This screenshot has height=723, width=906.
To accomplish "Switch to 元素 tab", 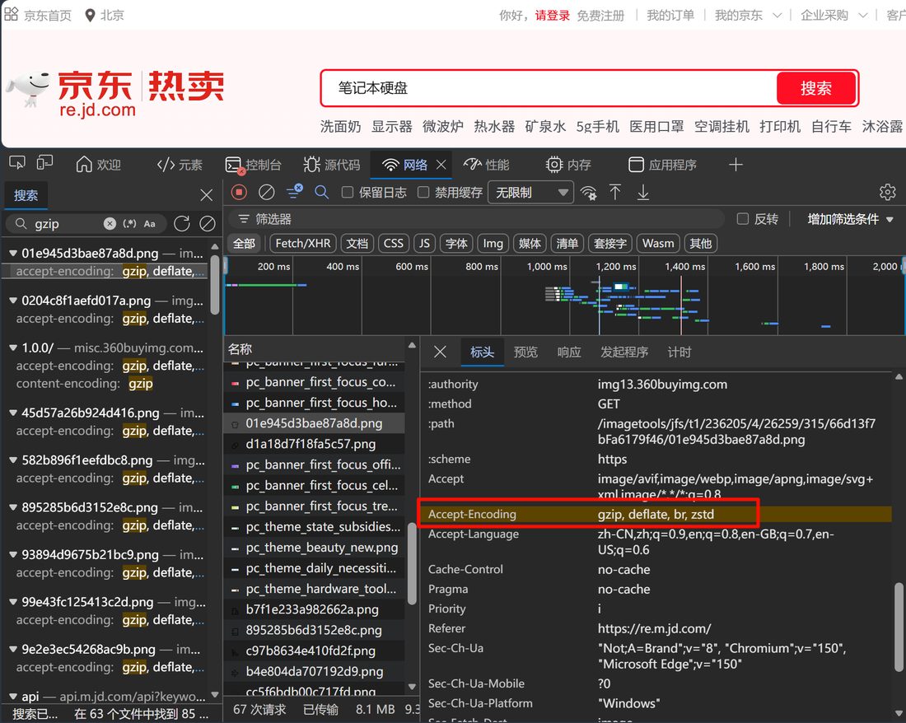I will point(180,165).
